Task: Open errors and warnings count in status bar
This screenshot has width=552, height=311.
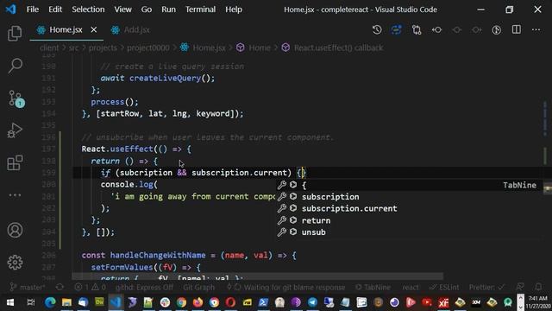Action: (x=90, y=288)
